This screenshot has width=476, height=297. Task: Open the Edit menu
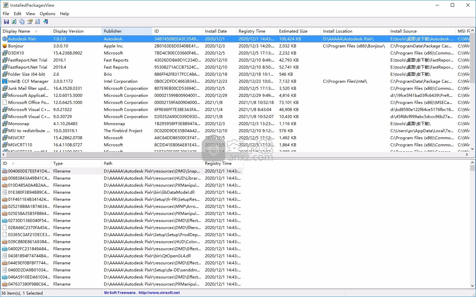coord(18,14)
